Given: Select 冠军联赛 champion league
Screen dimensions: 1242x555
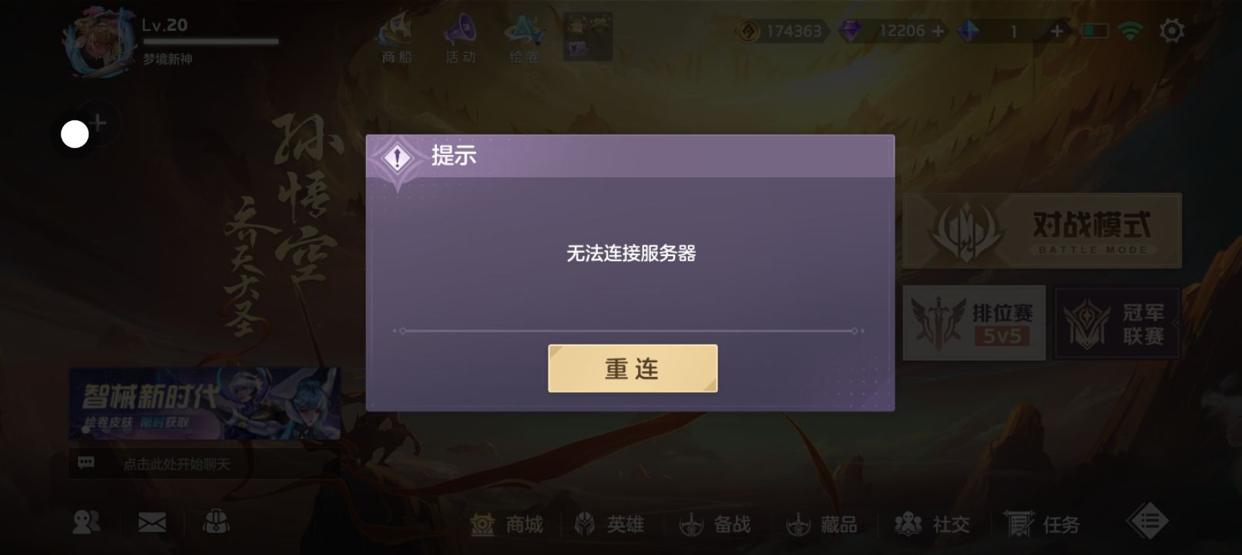Looking at the screenshot, I should (x=1116, y=323).
